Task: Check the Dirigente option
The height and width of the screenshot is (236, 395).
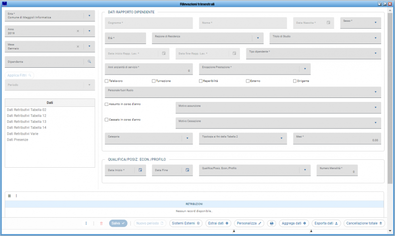Action: 295,81
